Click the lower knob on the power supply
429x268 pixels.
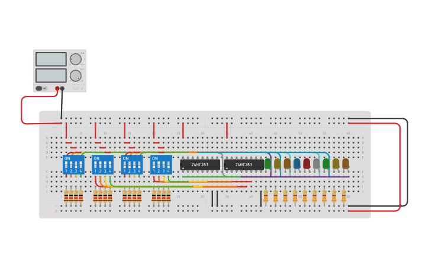[x=75, y=76]
